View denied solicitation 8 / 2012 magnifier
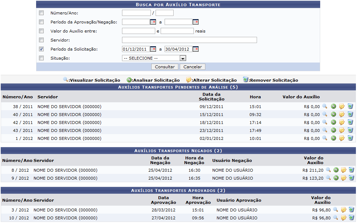This screenshot has width=357, height=223. [x=328, y=170]
